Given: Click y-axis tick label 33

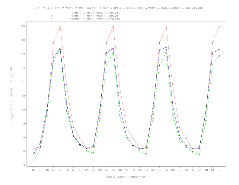Looking at the screenshot, I should (23, 26).
